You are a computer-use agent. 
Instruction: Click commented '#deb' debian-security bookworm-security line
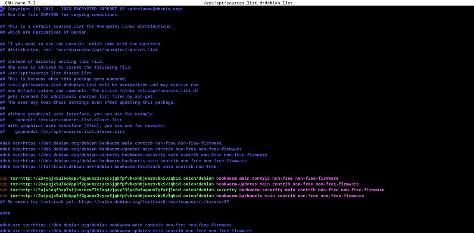click(x=134, y=155)
